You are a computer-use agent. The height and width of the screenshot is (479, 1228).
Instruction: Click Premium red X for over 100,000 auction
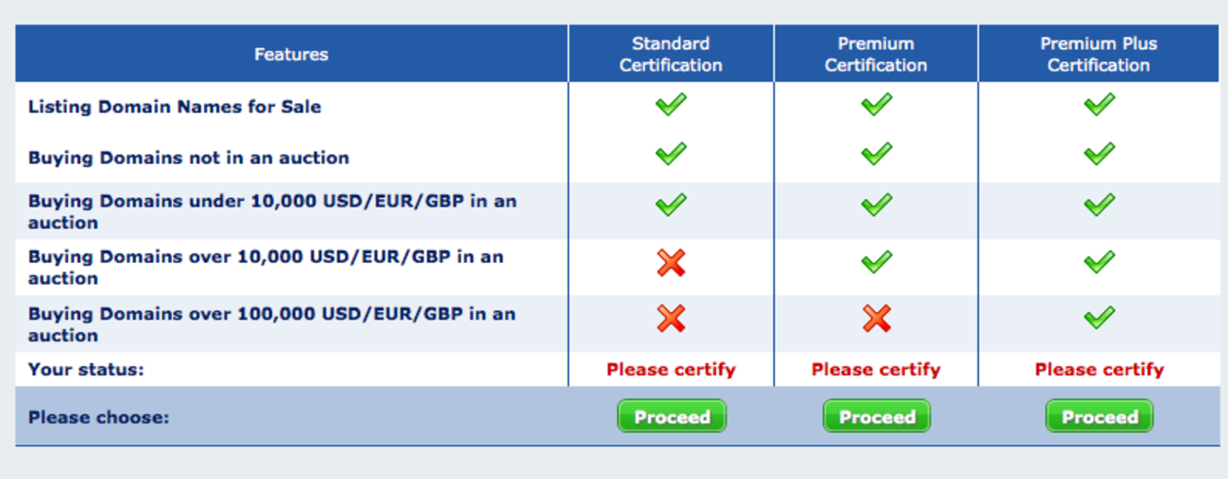(877, 319)
